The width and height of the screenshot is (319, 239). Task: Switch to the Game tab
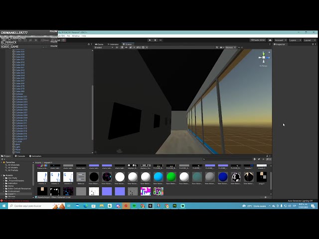click(x=99, y=44)
